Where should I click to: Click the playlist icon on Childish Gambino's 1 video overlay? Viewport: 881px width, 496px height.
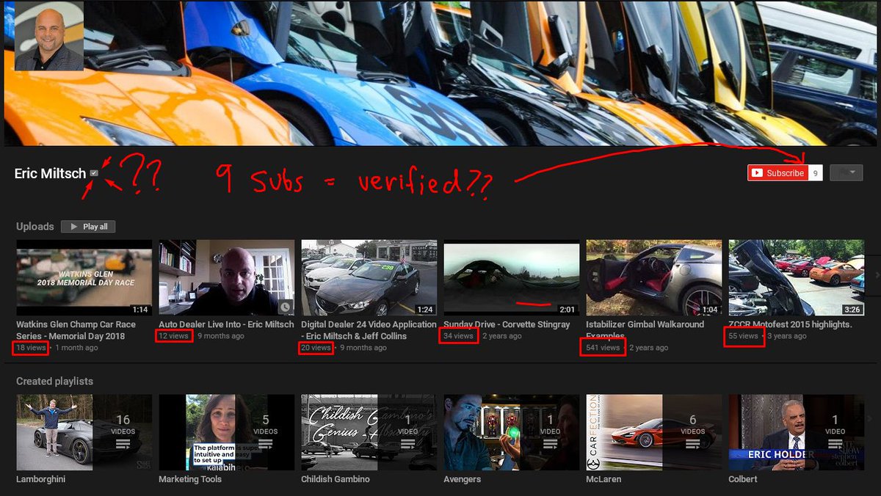(408, 445)
